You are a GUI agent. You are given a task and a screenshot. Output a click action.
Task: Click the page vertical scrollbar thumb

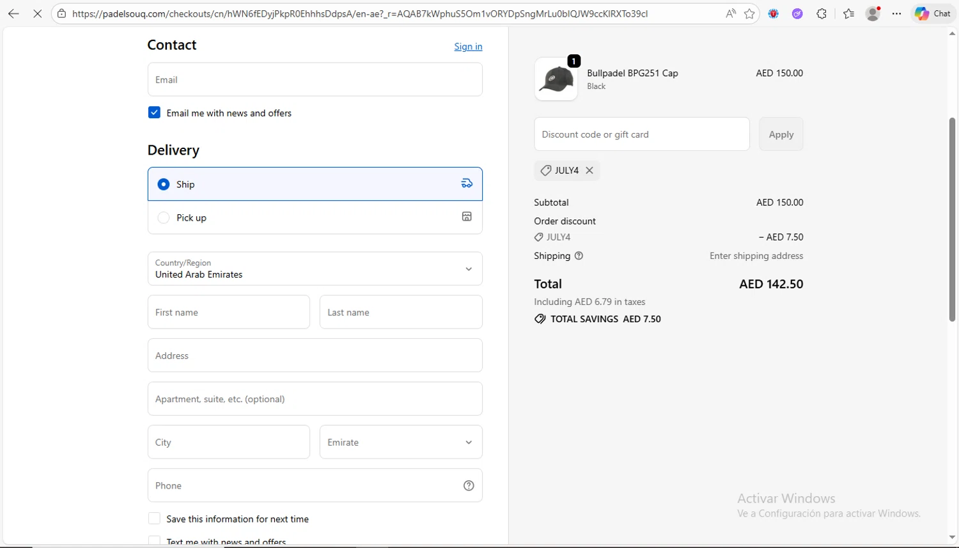click(952, 219)
